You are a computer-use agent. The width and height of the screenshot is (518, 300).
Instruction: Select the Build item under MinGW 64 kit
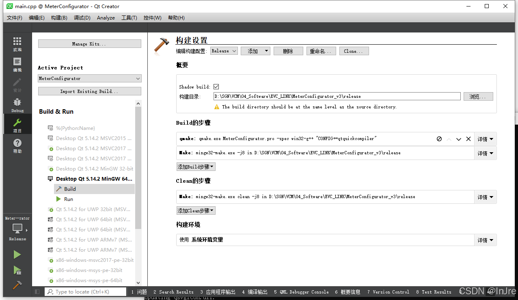[94, 189]
